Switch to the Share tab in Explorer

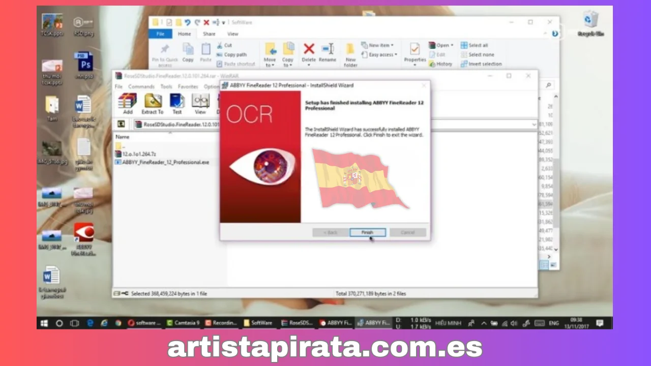[209, 34]
